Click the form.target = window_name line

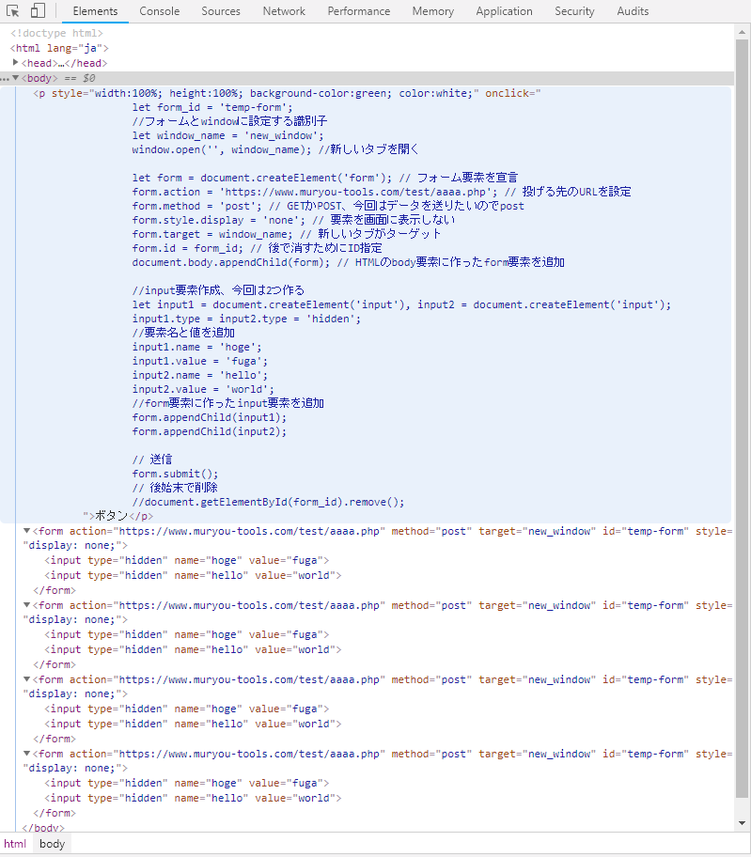(x=287, y=234)
